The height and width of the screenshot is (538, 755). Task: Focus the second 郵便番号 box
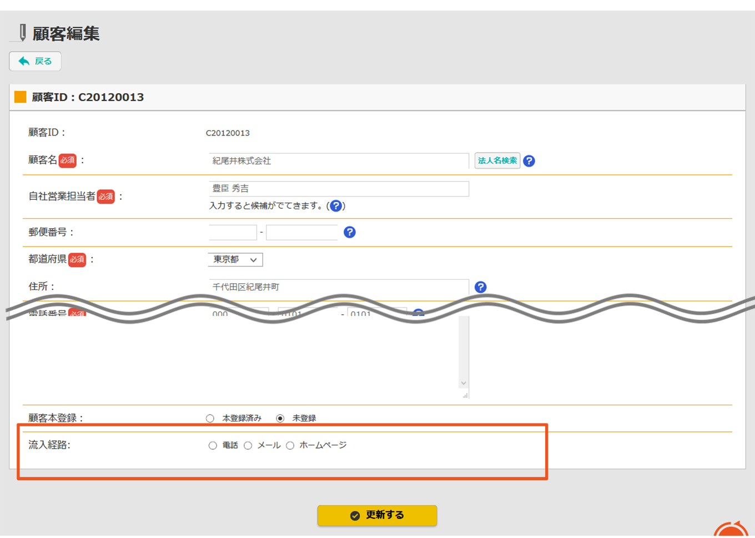(302, 232)
